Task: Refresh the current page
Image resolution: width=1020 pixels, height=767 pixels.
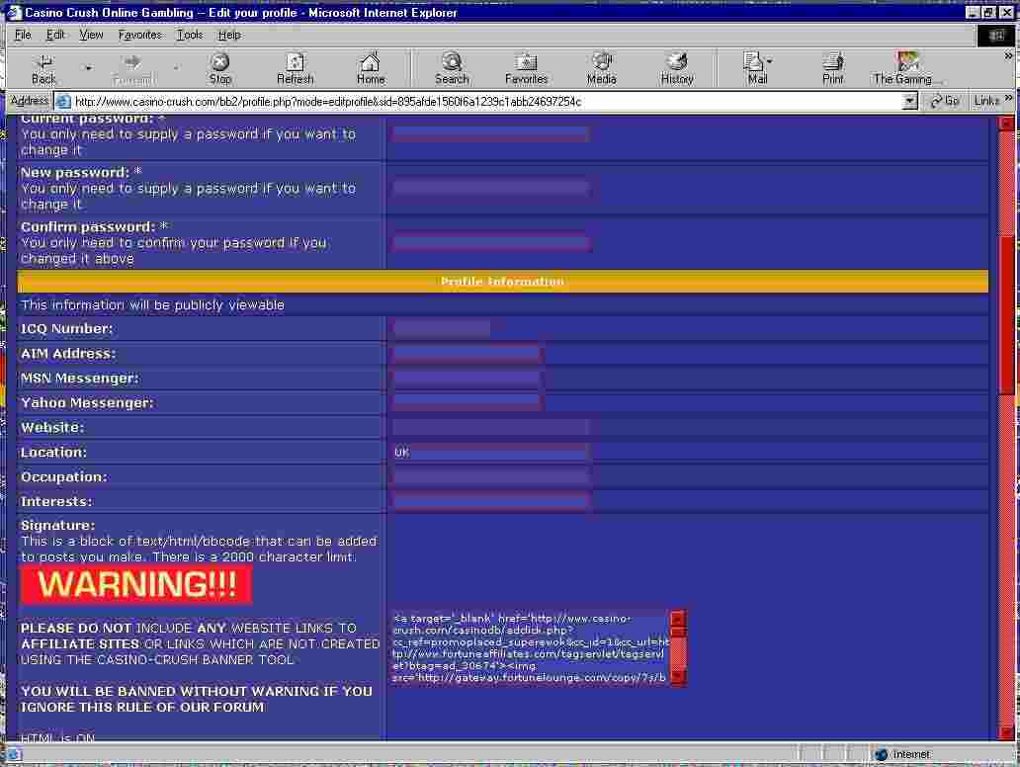Action: point(295,63)
